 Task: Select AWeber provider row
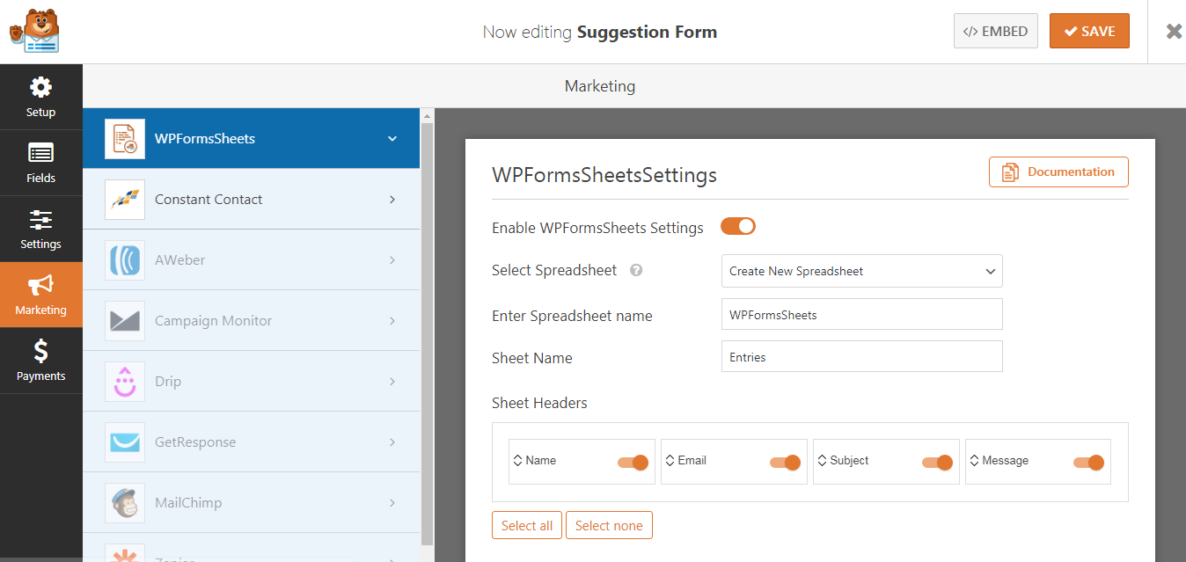[252, 260]
